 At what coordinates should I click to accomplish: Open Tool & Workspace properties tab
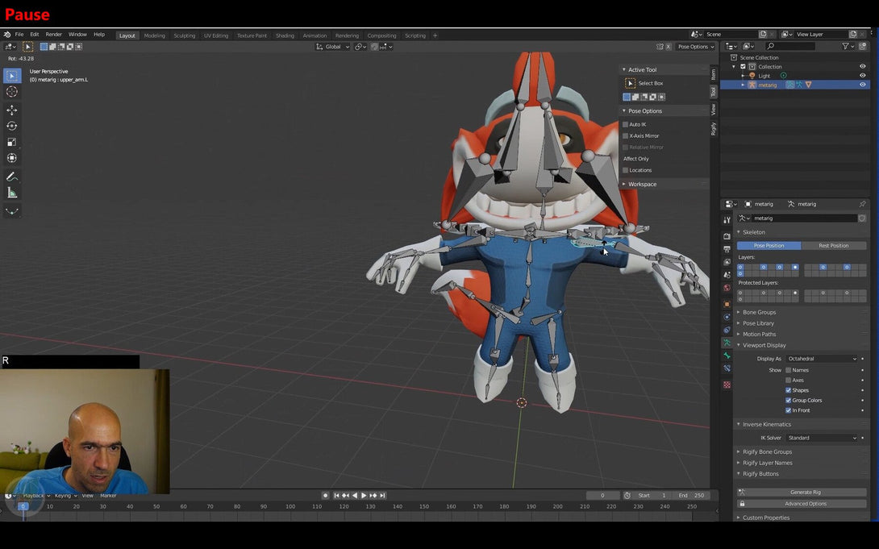click(x=727, y=220)
